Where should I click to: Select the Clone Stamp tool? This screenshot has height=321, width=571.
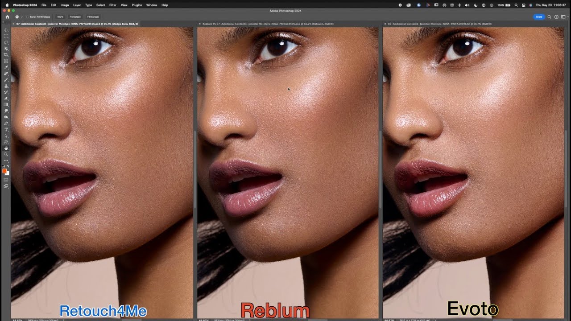point(6,86)
